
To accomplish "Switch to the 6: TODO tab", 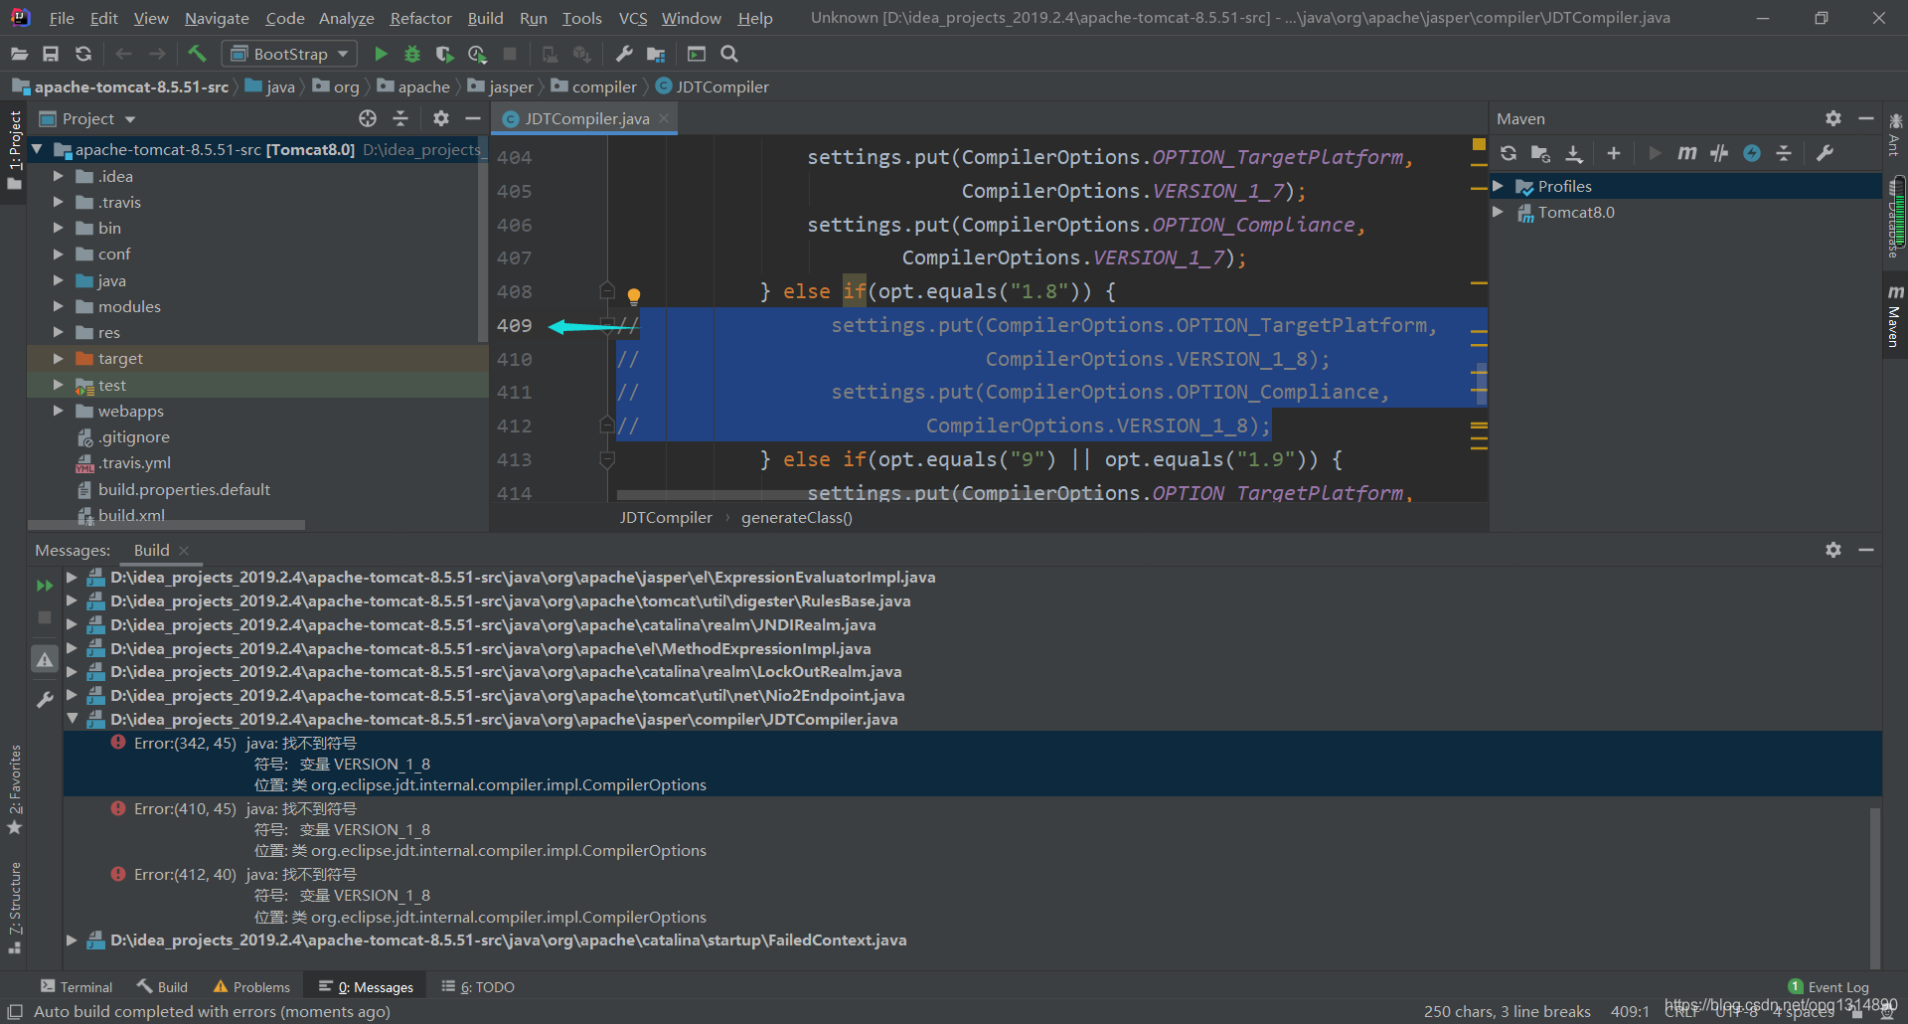I will (x=478, y=986).
